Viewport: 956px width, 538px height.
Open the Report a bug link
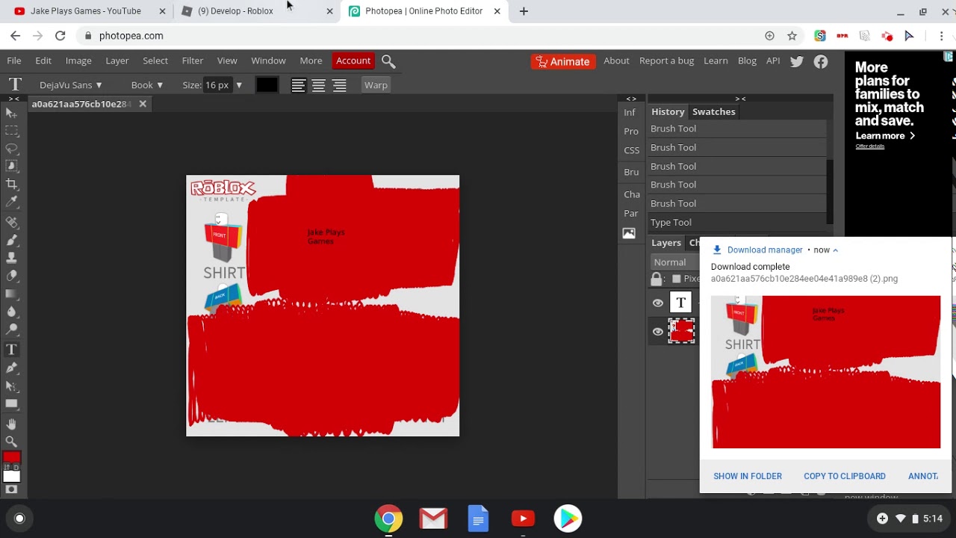pyautogui.click(x=666, y=61)
